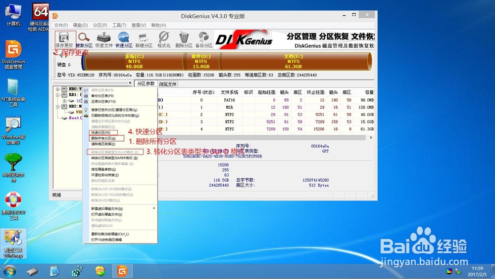495x279 pixels.
Task: Select the 软件(D:) NTFS 15.0GB partition bar
Action: point(201,61)
